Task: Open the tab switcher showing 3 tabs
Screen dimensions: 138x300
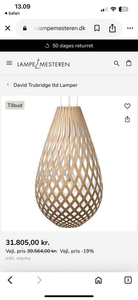Action: 128,280
